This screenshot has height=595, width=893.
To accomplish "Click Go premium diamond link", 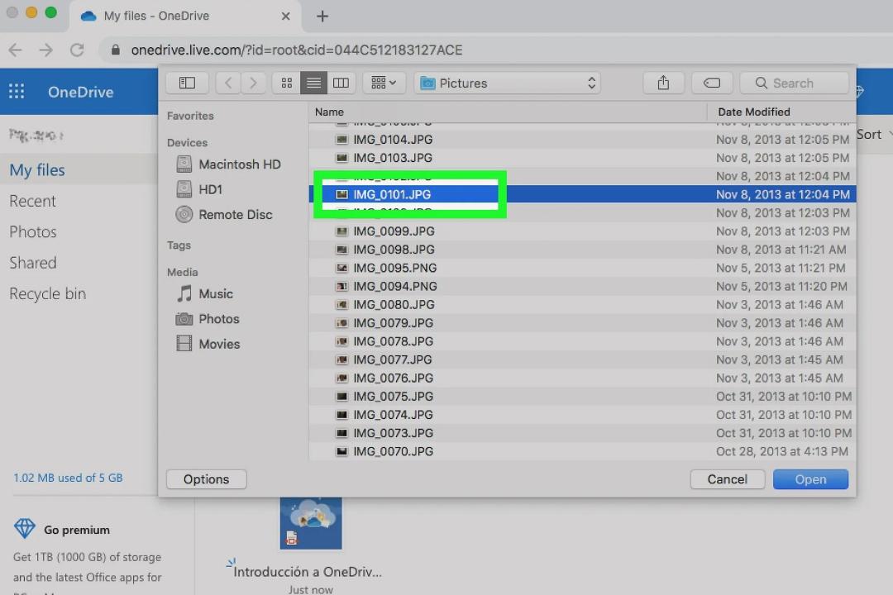I will click(x=61, y=530).
